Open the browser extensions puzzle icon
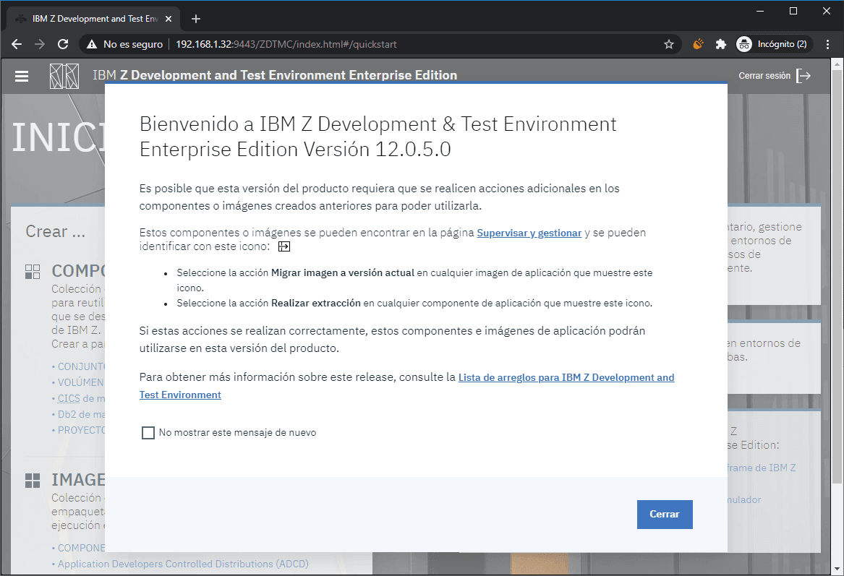The height and width of the screenshot is (576, 844). (720, 44)
